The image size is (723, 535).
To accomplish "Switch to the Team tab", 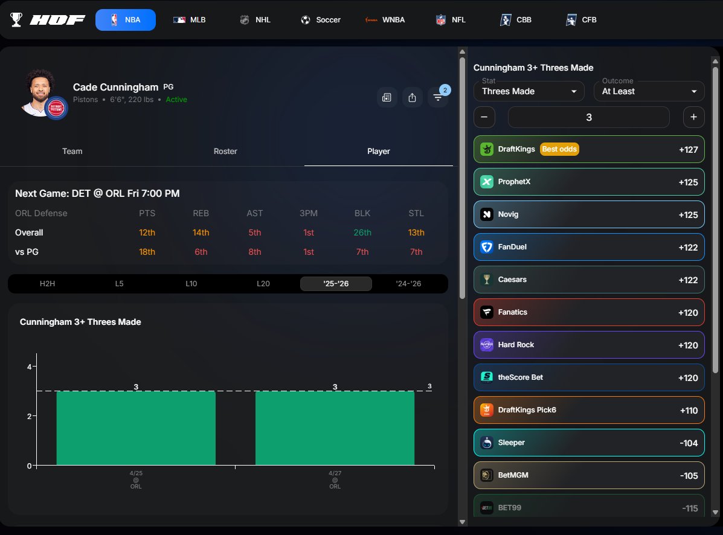I will coord(72,151).
